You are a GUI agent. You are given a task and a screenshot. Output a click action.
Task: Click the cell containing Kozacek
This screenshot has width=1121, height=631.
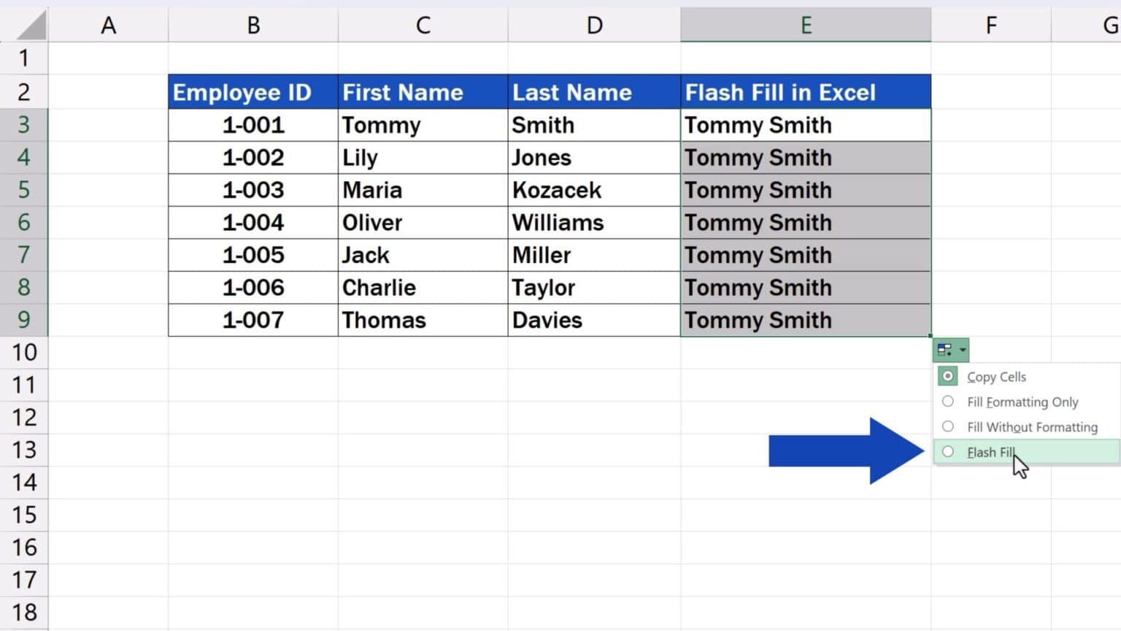point(593,190)
